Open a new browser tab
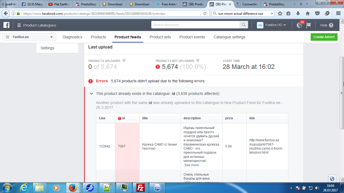Screen dimensions: 344x193 (x=301, y=4)
